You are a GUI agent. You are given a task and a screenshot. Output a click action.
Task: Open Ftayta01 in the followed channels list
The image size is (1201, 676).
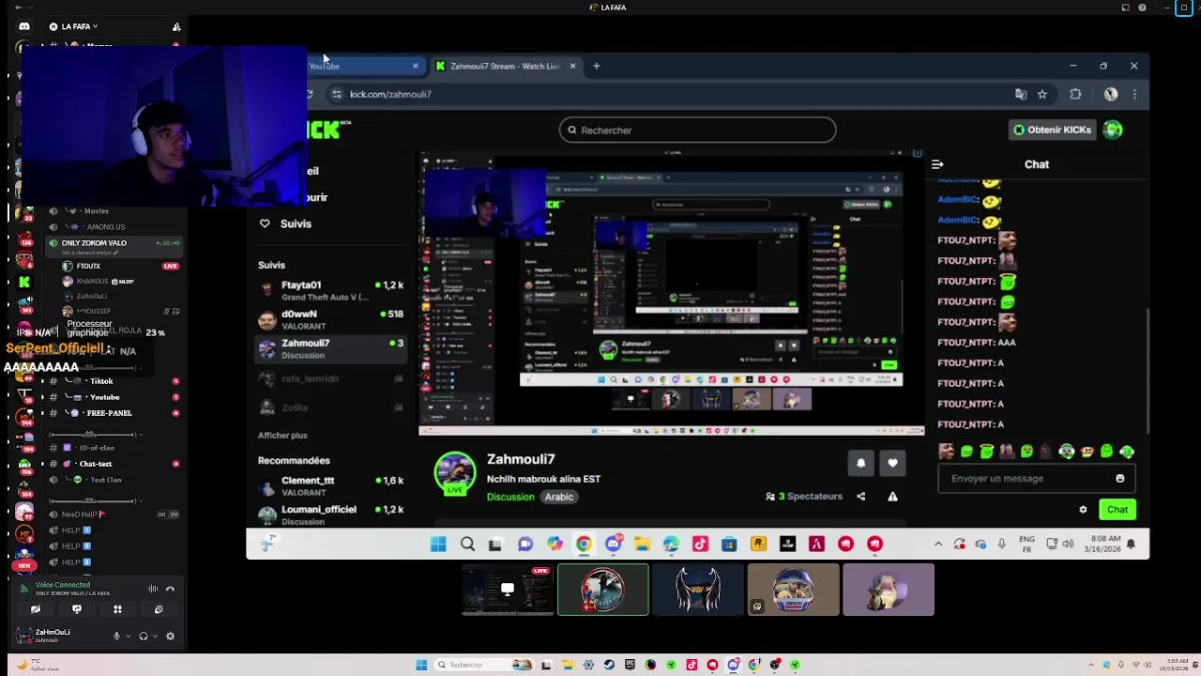(331, 291)
